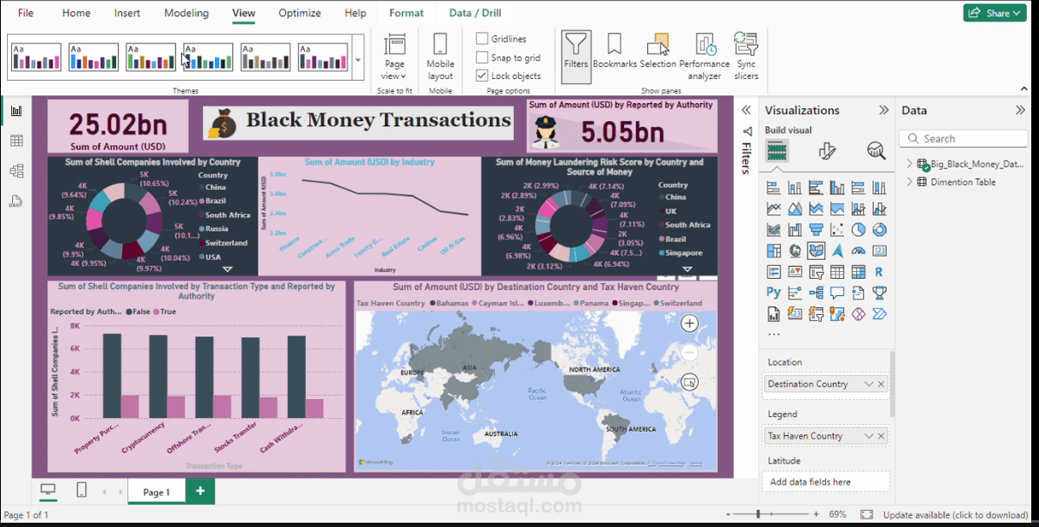This screenshot has width=1039, height=527.
Task: Open the Sync slicers pane
Action: coord(746,57)
